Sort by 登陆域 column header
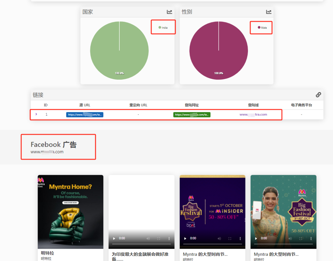Screen dimensions: 333x261 (253, 105)
